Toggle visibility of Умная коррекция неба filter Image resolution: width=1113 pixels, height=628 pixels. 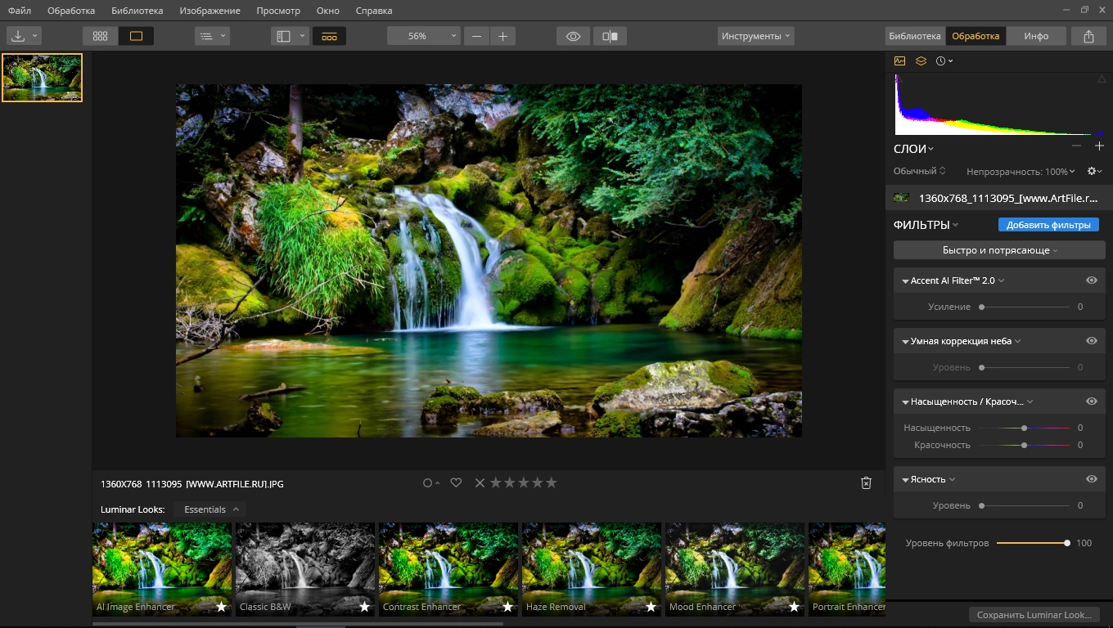pyautogui.click(x=1092, y=340)
